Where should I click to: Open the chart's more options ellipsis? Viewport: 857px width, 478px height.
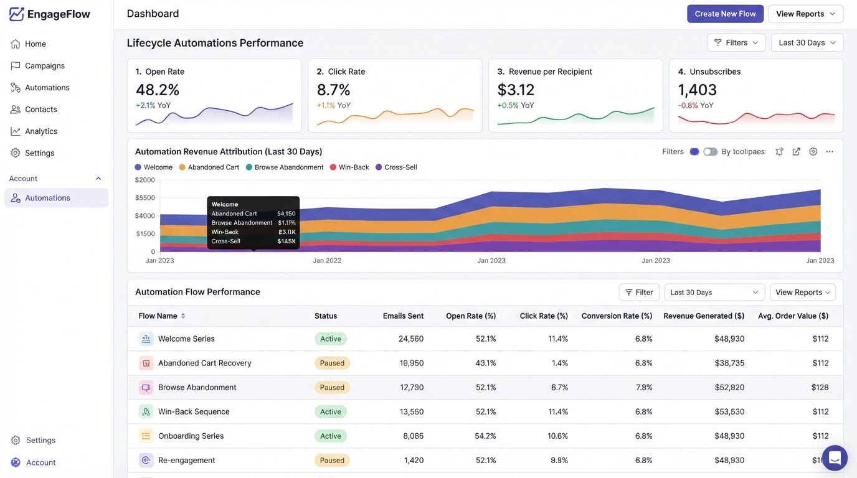830,152
